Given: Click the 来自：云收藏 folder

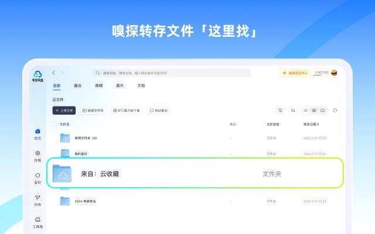Looking at the screenshot, I should coord(195,173).
